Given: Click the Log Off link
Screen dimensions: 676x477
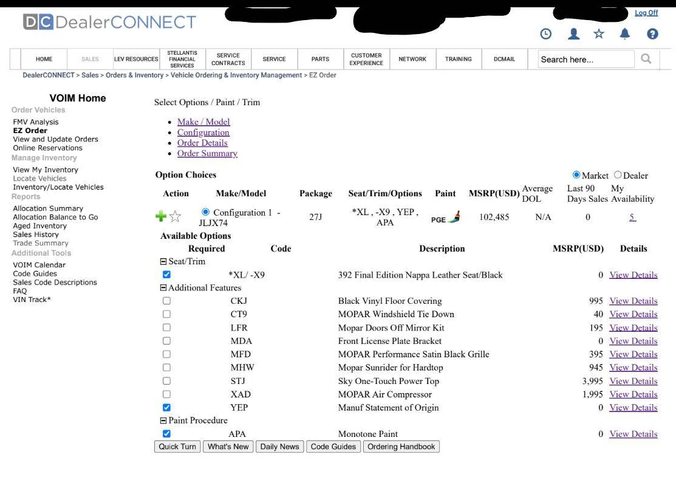Looking at the screenshot, I should click(x=646, y=13).
